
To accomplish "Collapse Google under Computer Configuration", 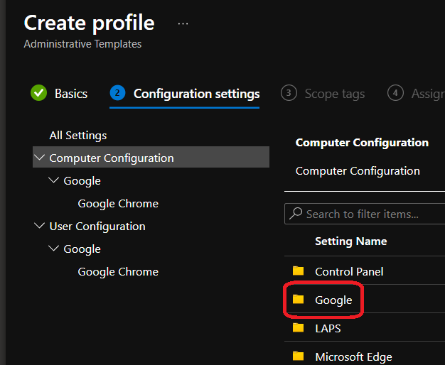I will pyautogui.click(x=53, y=180).
